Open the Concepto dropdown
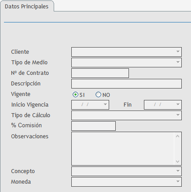The width and height of the screenshot is (191, 192). [178, 171]
